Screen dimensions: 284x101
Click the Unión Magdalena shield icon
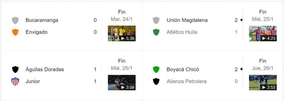click(156, 20)
